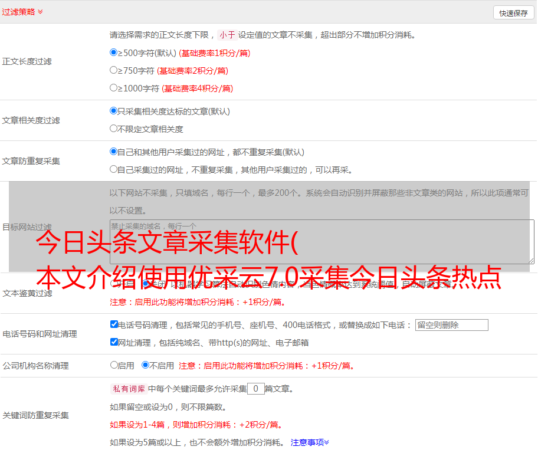Click the keyword article count field
This screenshot has width=538, height=453.
coord(255,389)
